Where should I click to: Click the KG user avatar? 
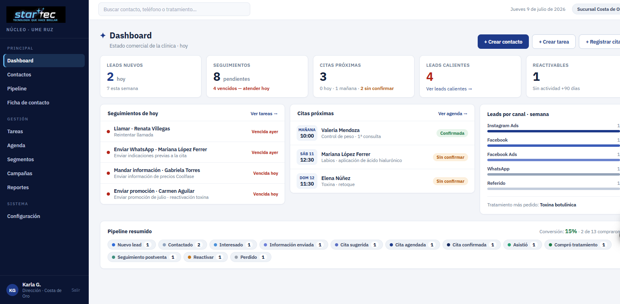[x=12, y=290]
